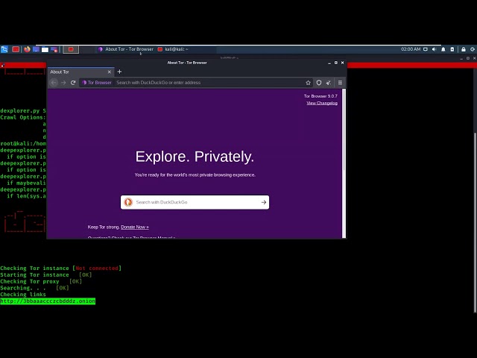Close the About Tor tab

coord(110,72)
